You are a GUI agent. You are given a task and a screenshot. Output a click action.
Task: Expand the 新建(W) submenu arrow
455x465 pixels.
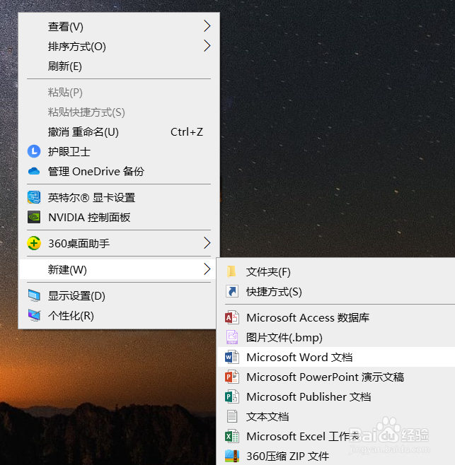point(207,269)
